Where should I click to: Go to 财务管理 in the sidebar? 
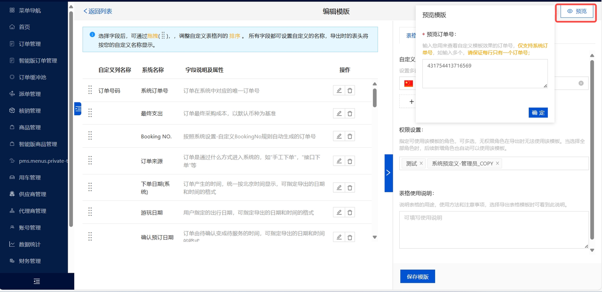(x=30, y=261)
